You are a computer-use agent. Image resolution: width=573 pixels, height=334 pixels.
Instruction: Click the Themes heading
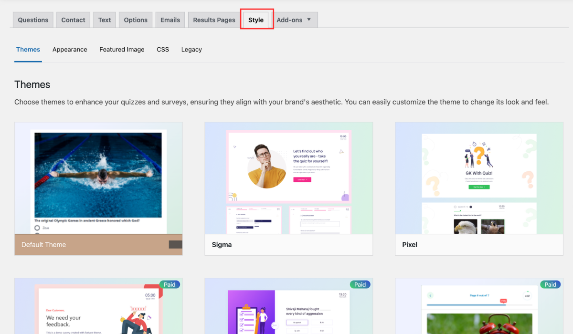(32, 84)
